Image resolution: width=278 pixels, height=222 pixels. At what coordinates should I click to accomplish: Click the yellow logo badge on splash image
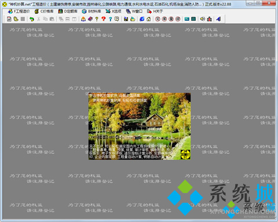click(x=185, y=154)
